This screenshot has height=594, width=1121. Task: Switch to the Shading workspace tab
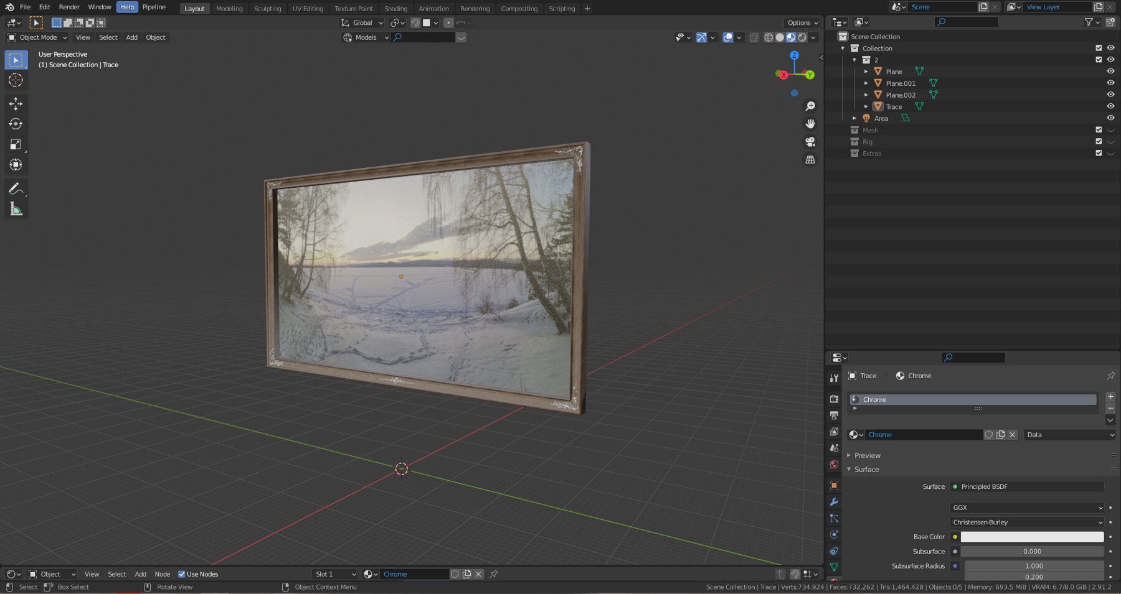(x=395, y=9)
